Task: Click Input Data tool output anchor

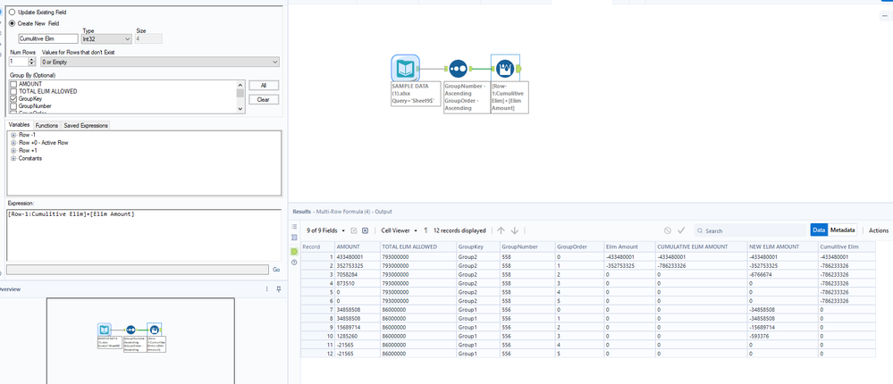Action: 418,69
